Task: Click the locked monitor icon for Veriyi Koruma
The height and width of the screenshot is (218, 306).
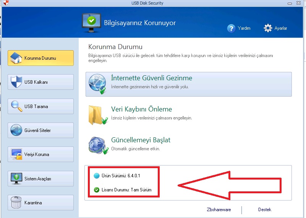Action: coord(16,154)
